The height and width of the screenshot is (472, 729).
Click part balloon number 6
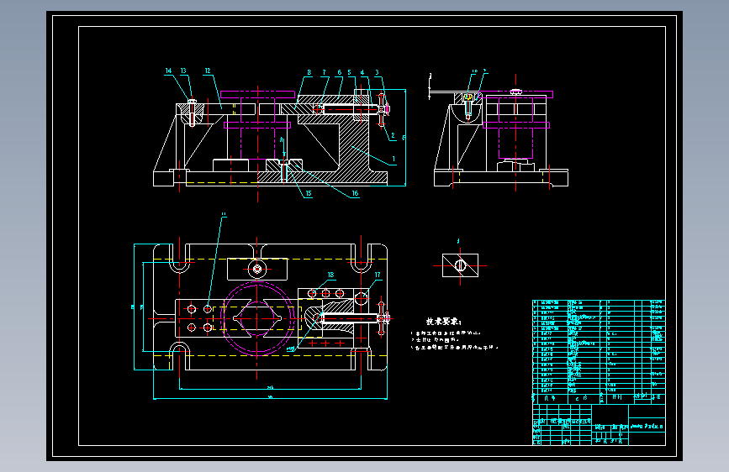click(x=340, y=72)
